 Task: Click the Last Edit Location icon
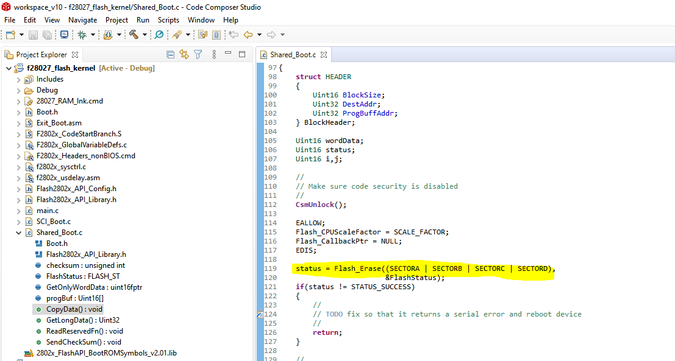pos(234,35)
